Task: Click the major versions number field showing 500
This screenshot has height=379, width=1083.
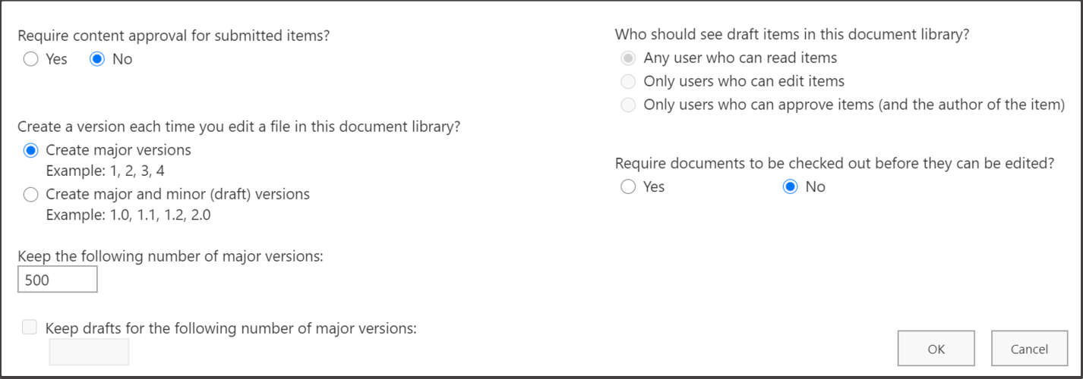Action: click(58, 280)
